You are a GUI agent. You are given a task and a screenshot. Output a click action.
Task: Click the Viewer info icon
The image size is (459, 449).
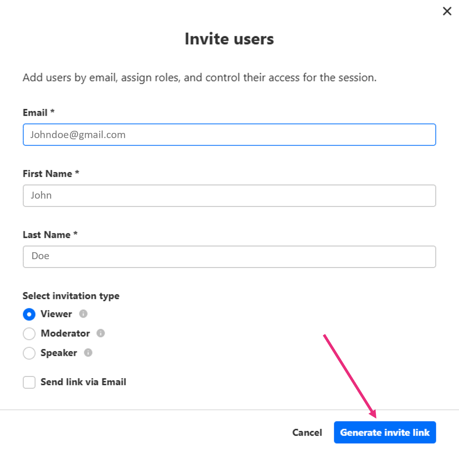[83, 314]
